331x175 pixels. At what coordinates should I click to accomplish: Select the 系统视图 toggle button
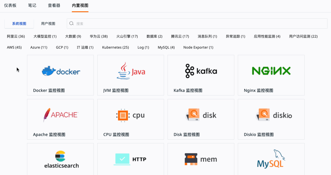[19, 24]
